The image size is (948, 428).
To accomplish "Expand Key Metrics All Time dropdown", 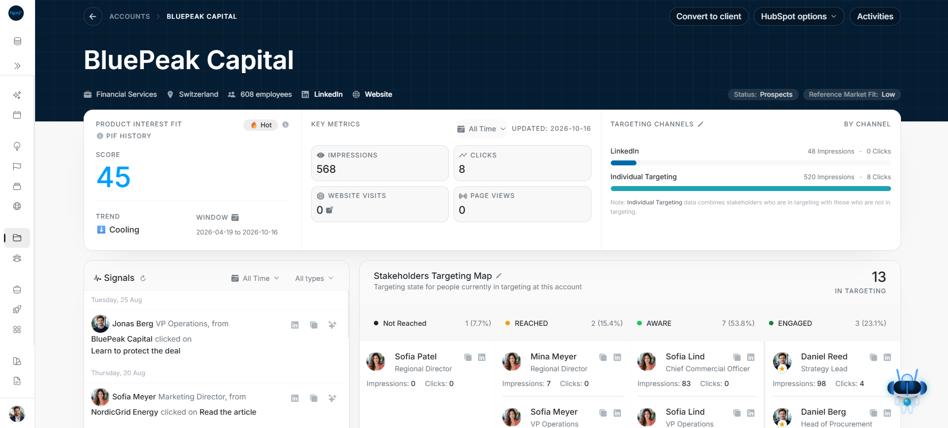I will point(481,129).
